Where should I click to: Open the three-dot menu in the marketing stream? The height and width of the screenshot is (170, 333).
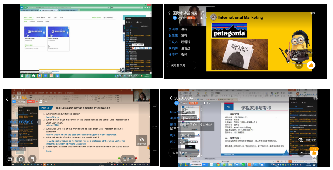coord(299,65)
